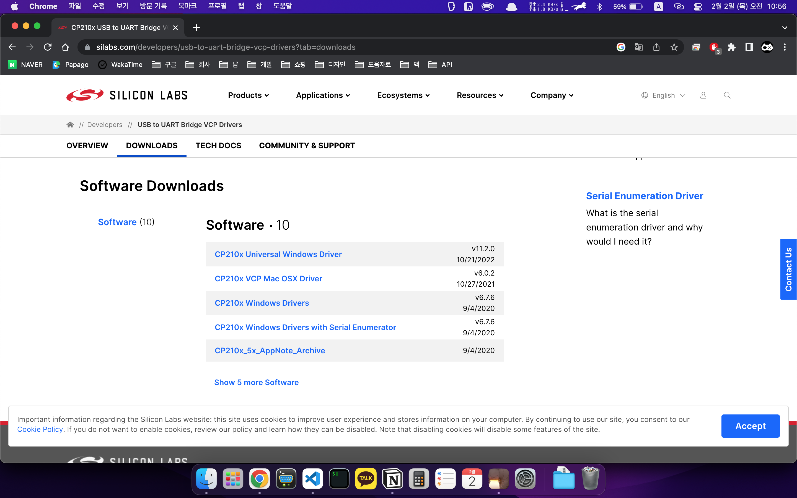797x498 pixels.
Task: Open the site search magnifier icon
Action: [727, 95]
